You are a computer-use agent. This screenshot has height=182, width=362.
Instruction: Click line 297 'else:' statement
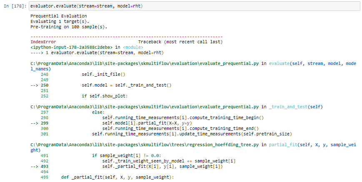click(98, 112)
